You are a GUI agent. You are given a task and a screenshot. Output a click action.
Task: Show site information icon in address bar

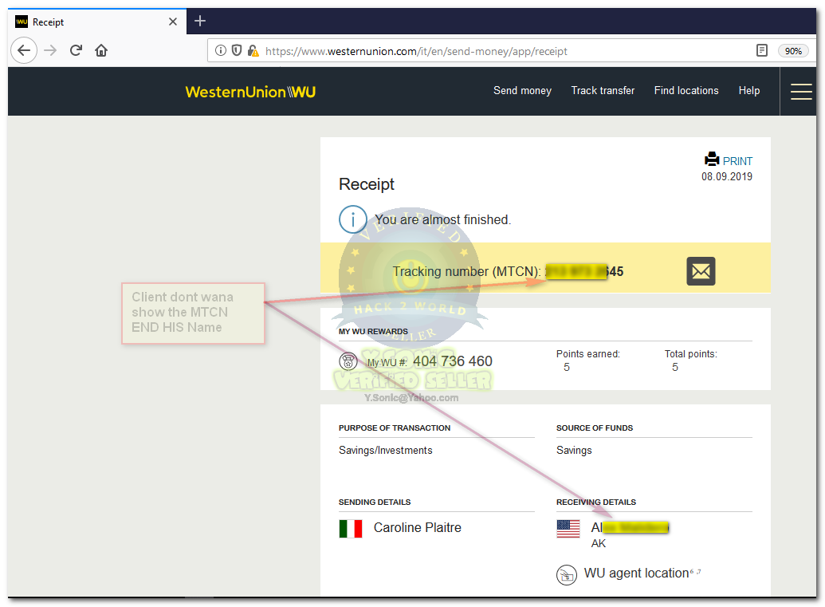[x=221, y=50]
